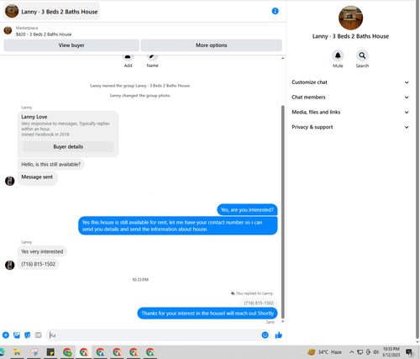Image resolution: width=420 pixels, height=359 pixels.
Task: Show hidden system tray icons
Action: pyautogui.click(x=351, y=352)
